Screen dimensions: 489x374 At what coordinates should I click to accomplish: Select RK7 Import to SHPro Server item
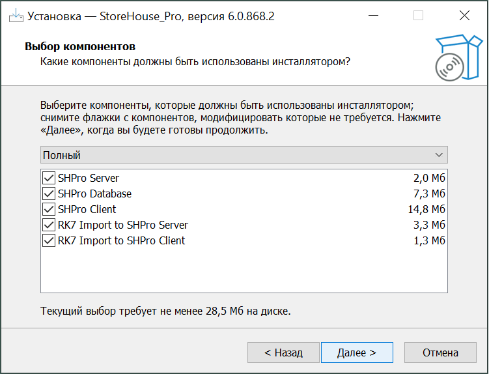(123, 225)
